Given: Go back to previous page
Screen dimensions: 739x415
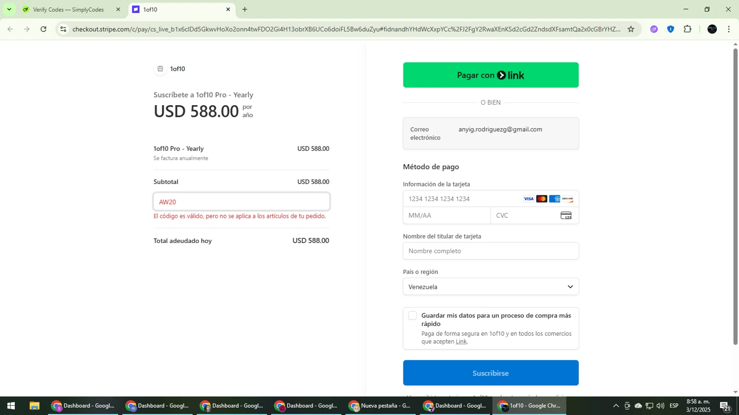Looking at the screenshot, I should pos(10,29).
